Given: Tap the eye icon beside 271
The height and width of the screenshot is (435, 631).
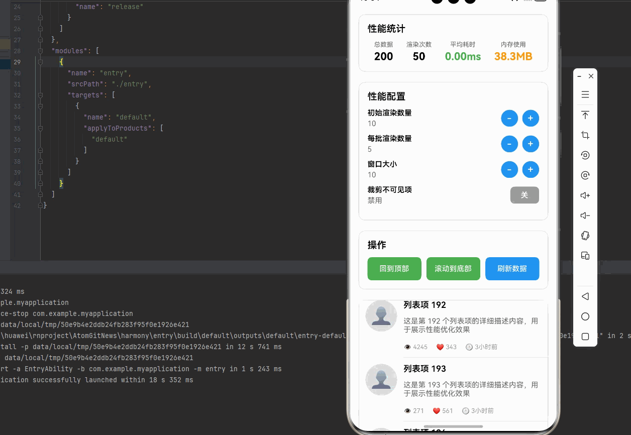Looking at the screenshot, I should pyautogui.click(x=407, y=411).
